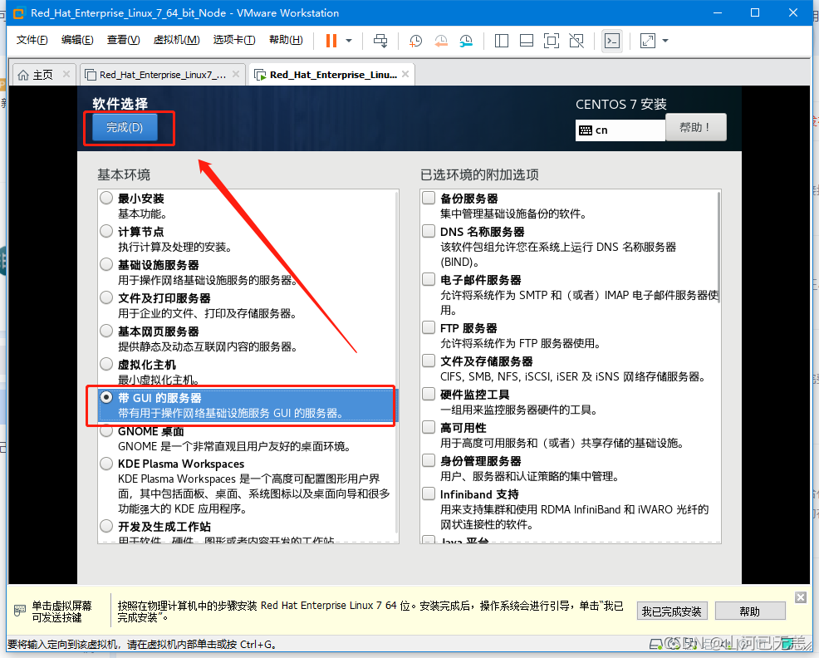Select the 虚拟化主机 radio button
This screenshot has width=819, height=658.
pos(106,364)
